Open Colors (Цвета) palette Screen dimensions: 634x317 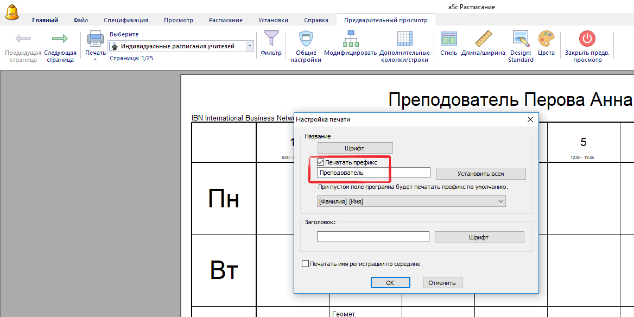[546, 40]
